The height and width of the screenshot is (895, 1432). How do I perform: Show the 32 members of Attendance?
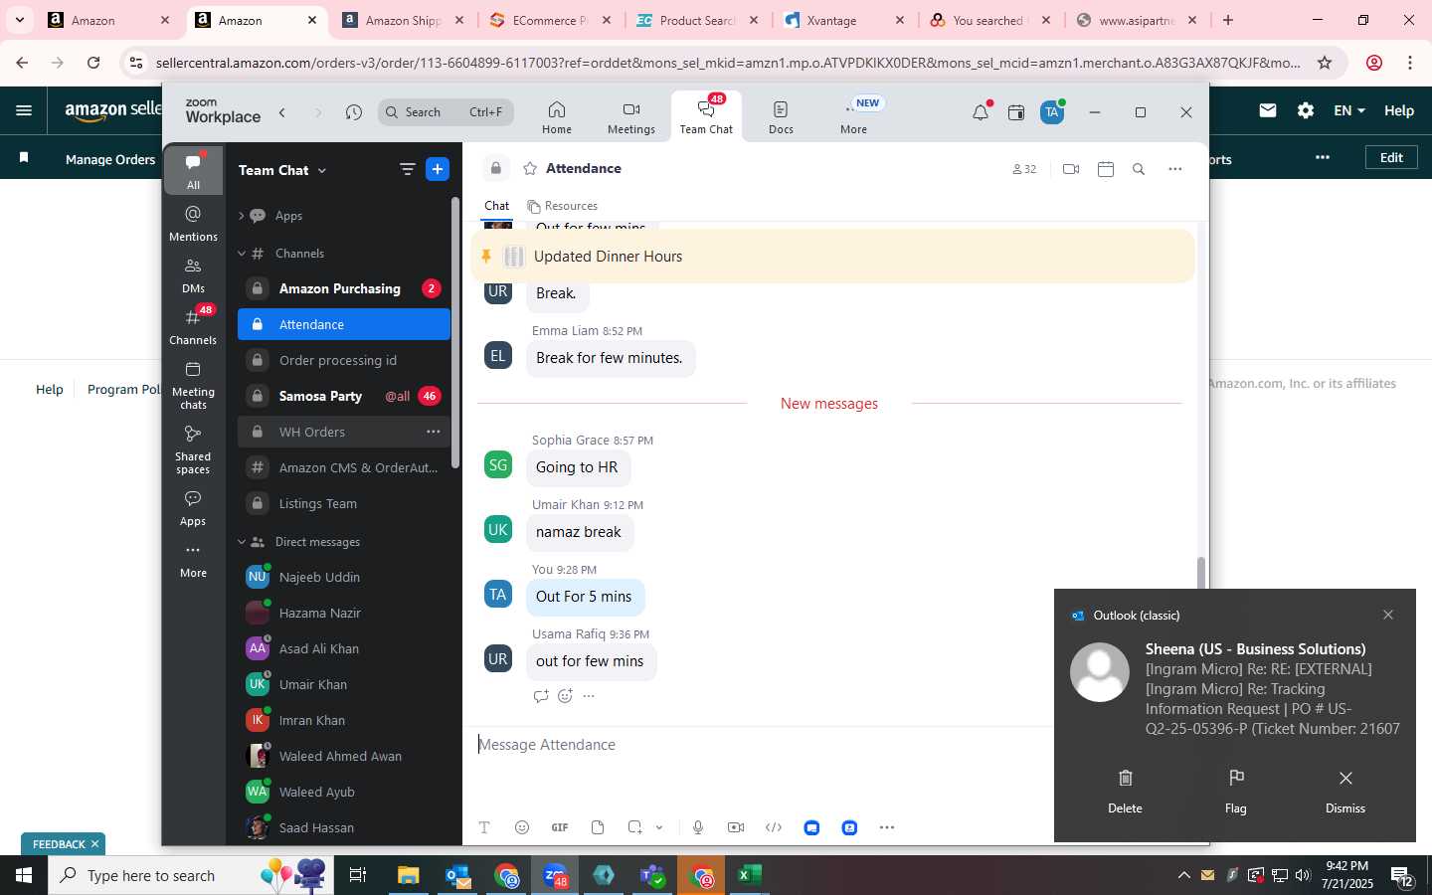click(x=1024, y=169)
